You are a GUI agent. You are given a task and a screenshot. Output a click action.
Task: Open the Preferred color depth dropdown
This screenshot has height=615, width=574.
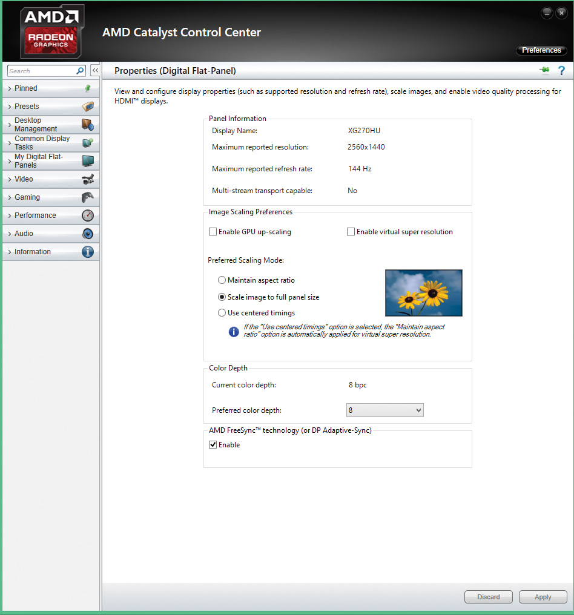point(385,410)
